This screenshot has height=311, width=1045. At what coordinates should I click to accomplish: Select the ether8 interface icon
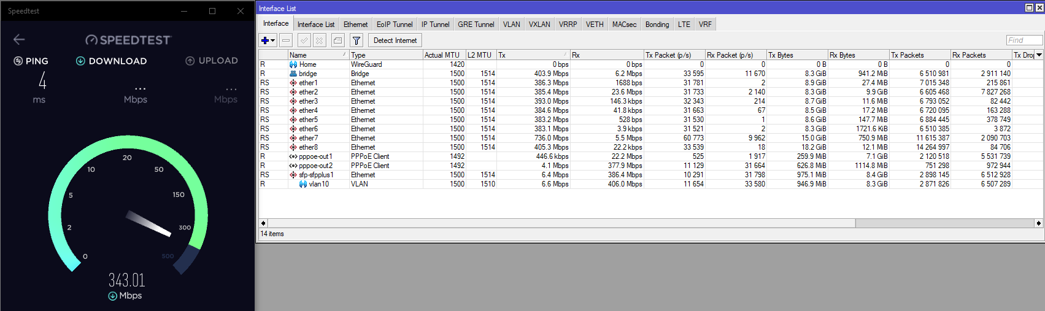pos(293,147)
